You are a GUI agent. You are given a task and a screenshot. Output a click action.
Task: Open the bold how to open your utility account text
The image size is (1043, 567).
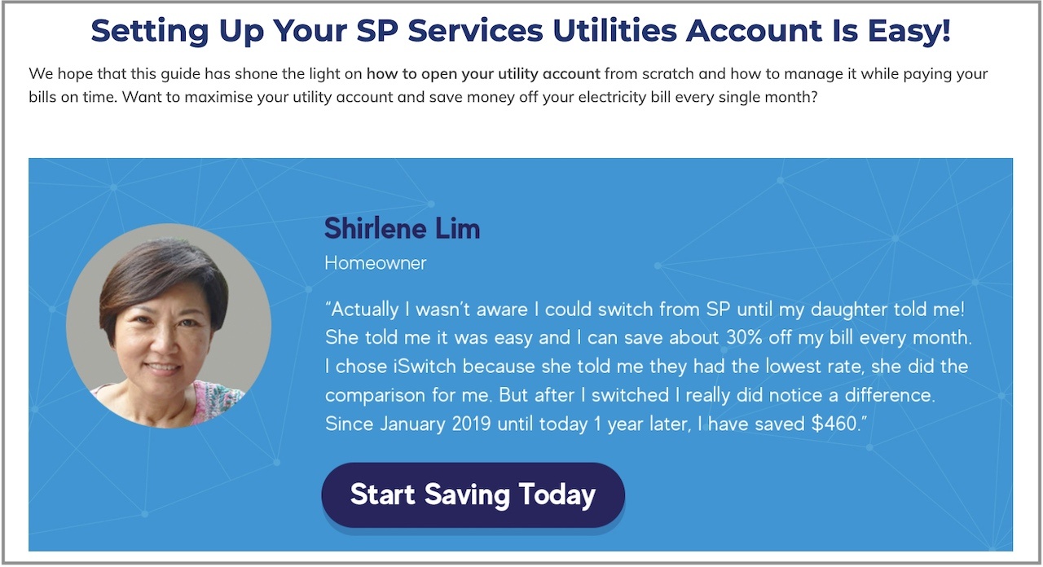point(483,73)
